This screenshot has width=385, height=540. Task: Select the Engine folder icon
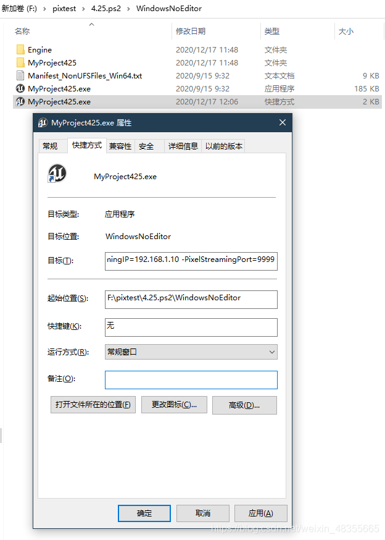[x=20, y=49]
